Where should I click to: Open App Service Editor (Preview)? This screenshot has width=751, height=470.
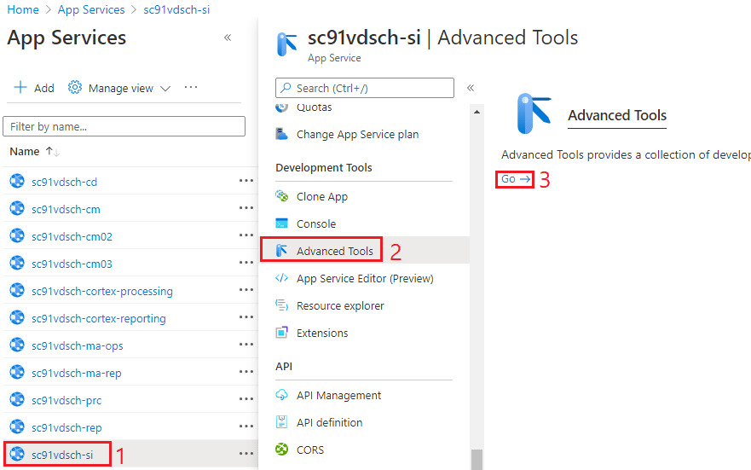coord(365,279)
